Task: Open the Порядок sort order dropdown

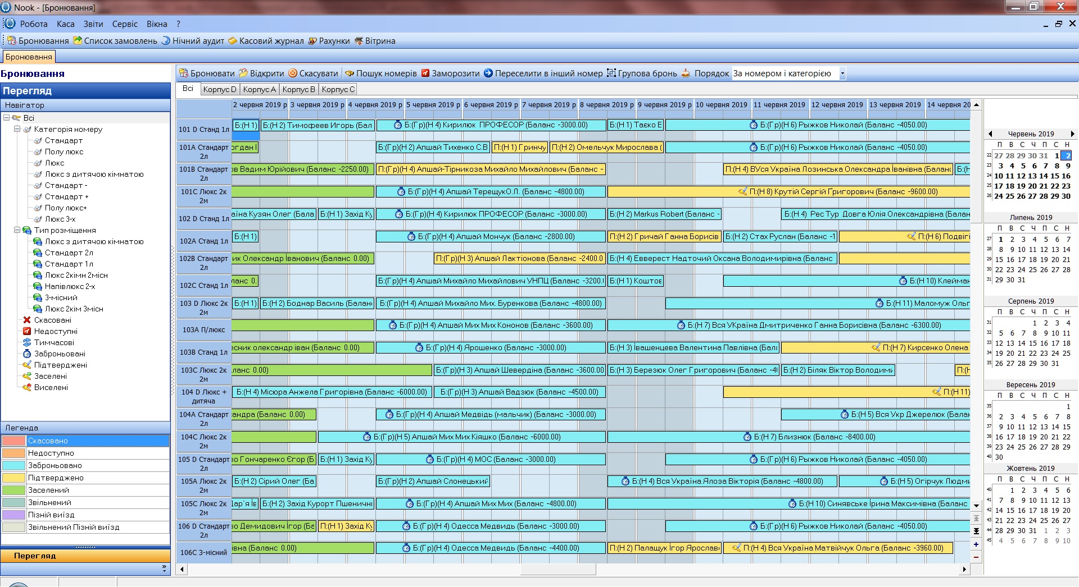Action: point(842,74)
